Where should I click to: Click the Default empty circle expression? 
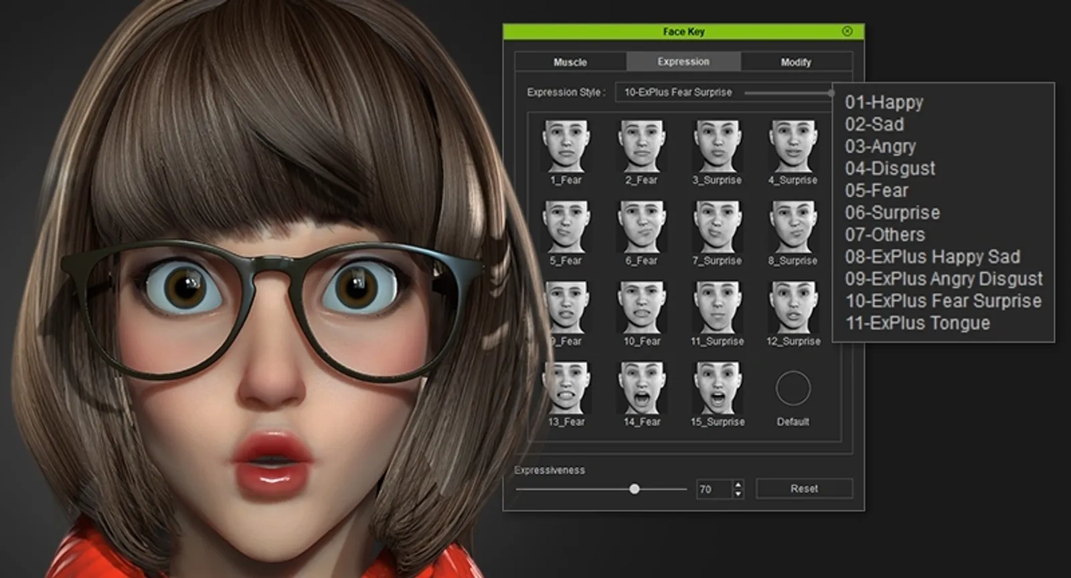tap(793, 389)
